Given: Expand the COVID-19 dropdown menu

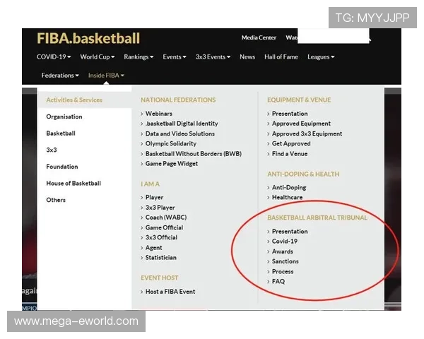Looking at the screenshot, I should coord(54,56).
